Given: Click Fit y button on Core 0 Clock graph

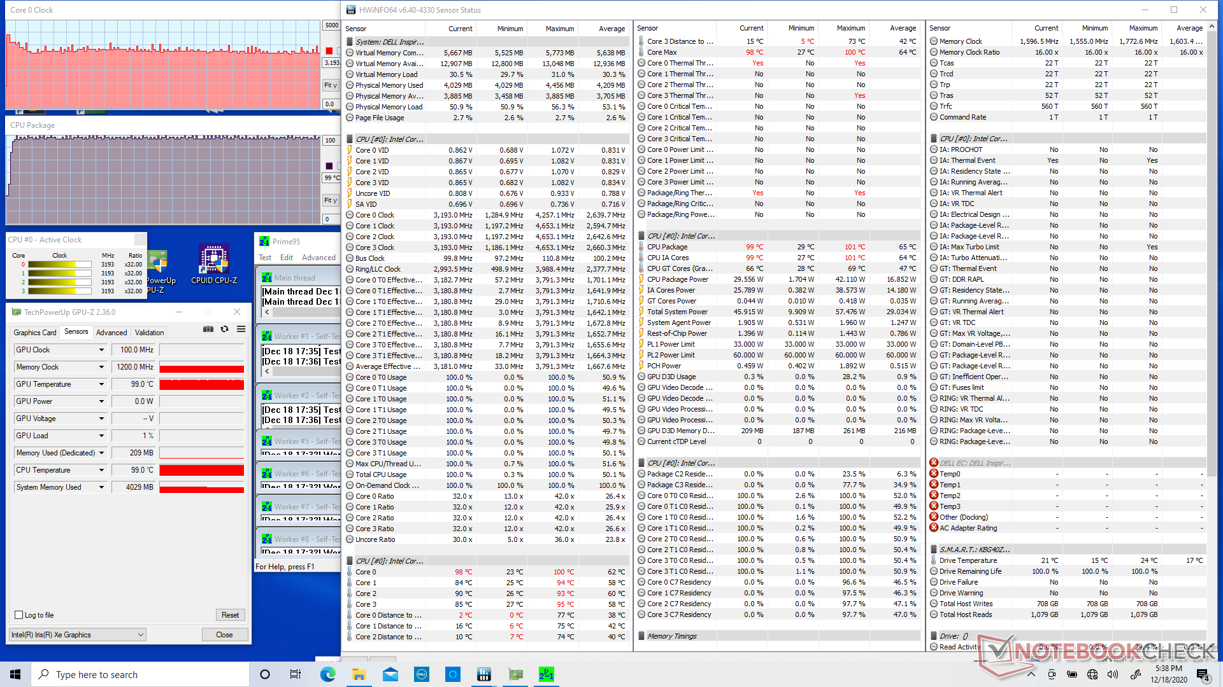Looking at the screenshot, I should [x=331, y=85].
